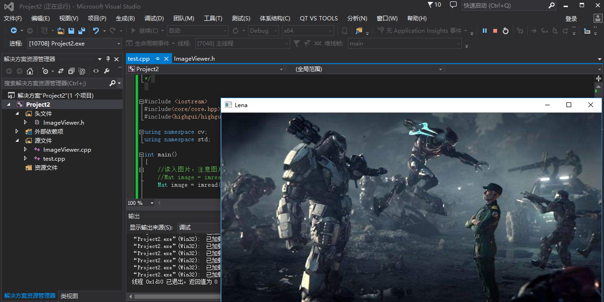The width and height of the screenshot is (604, 302).
Task: Click the save file floppy icon
Action: (71, 30)
